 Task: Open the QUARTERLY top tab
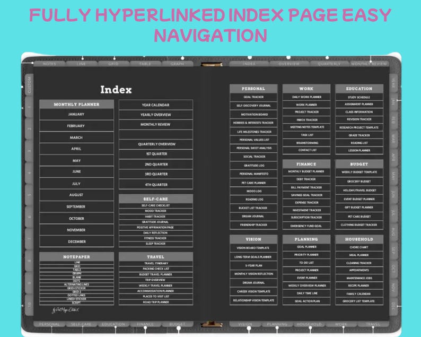(x=329, y=64)
